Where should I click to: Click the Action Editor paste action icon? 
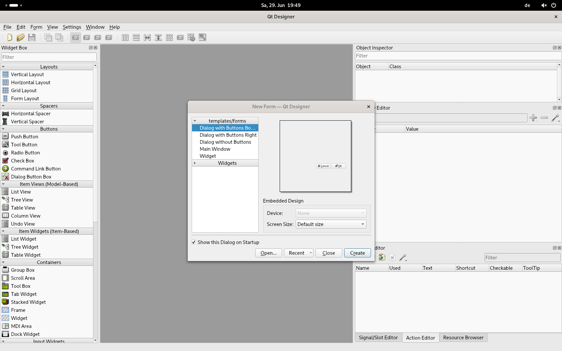click(382, 257)
